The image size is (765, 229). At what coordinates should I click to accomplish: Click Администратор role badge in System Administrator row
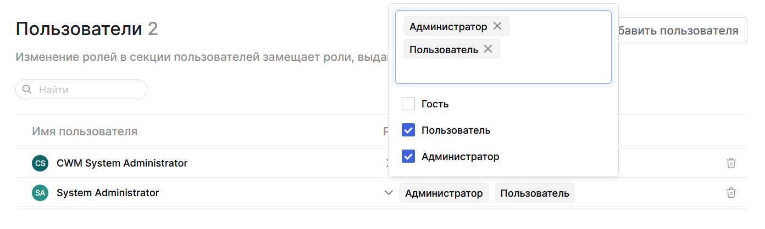coord(444,193)
